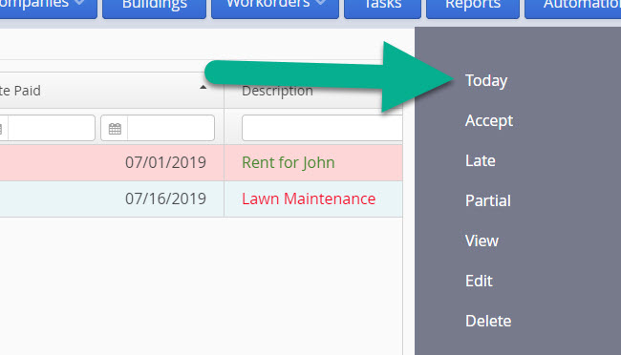Select Today from the context menu
Image resolution: width=621 pixels, height=355 pixels.
tap(486, 81)
